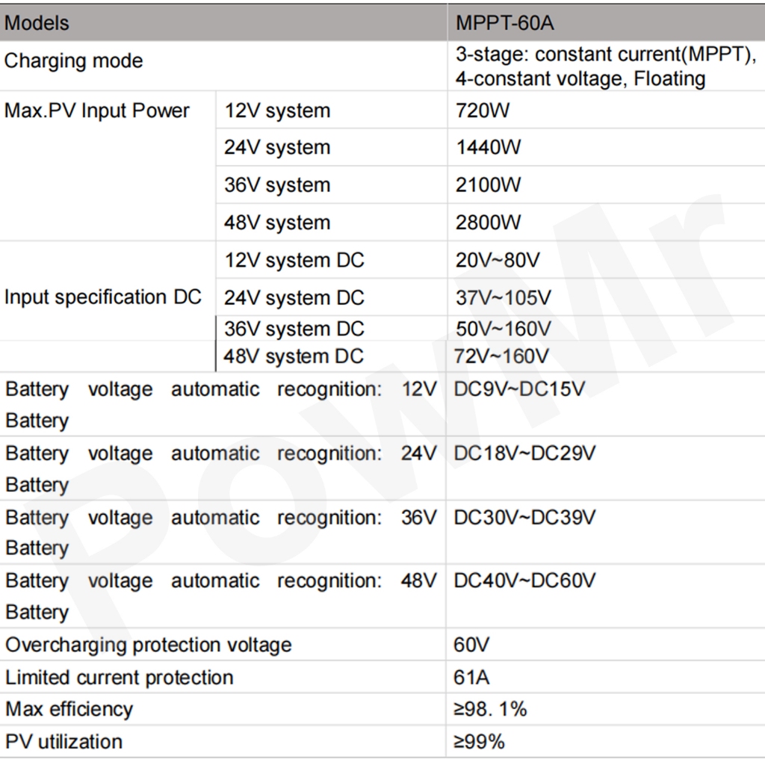This screenshot has height=765, width=765.
Task: Click the 2800W value cell
Action: point(489,223)
